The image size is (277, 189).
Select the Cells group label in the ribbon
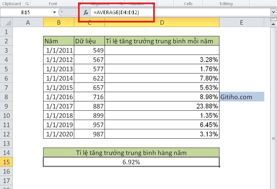click(188, 4)
